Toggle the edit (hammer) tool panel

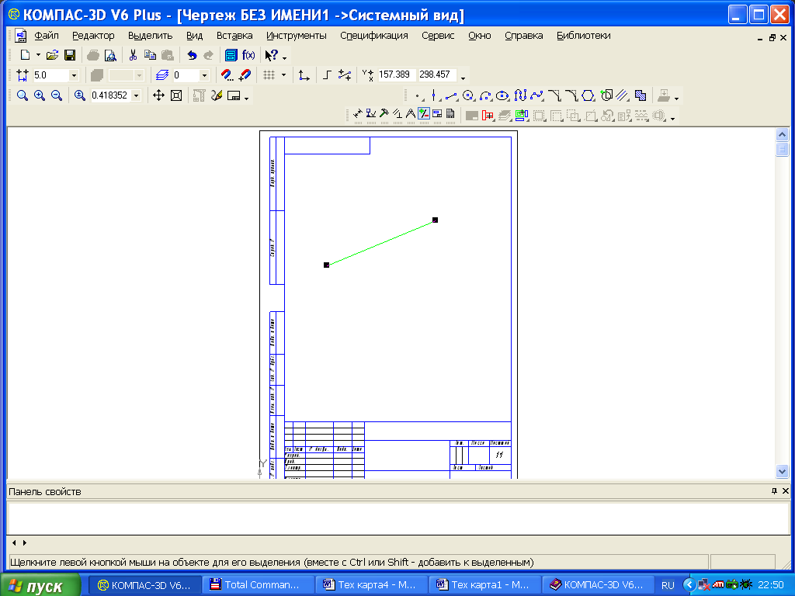[x=384, y=115]
